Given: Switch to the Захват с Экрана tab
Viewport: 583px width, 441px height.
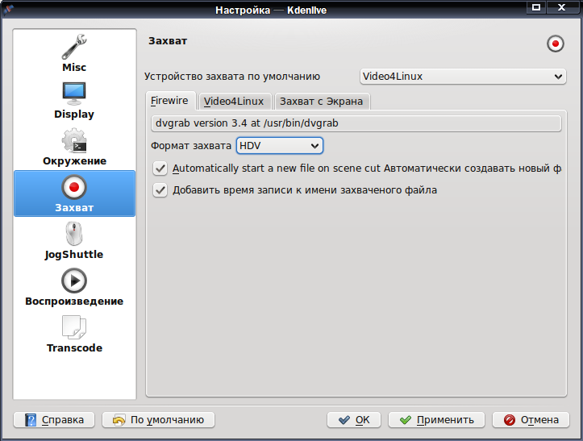Looking at the screenshot, I should coord(322,101).
